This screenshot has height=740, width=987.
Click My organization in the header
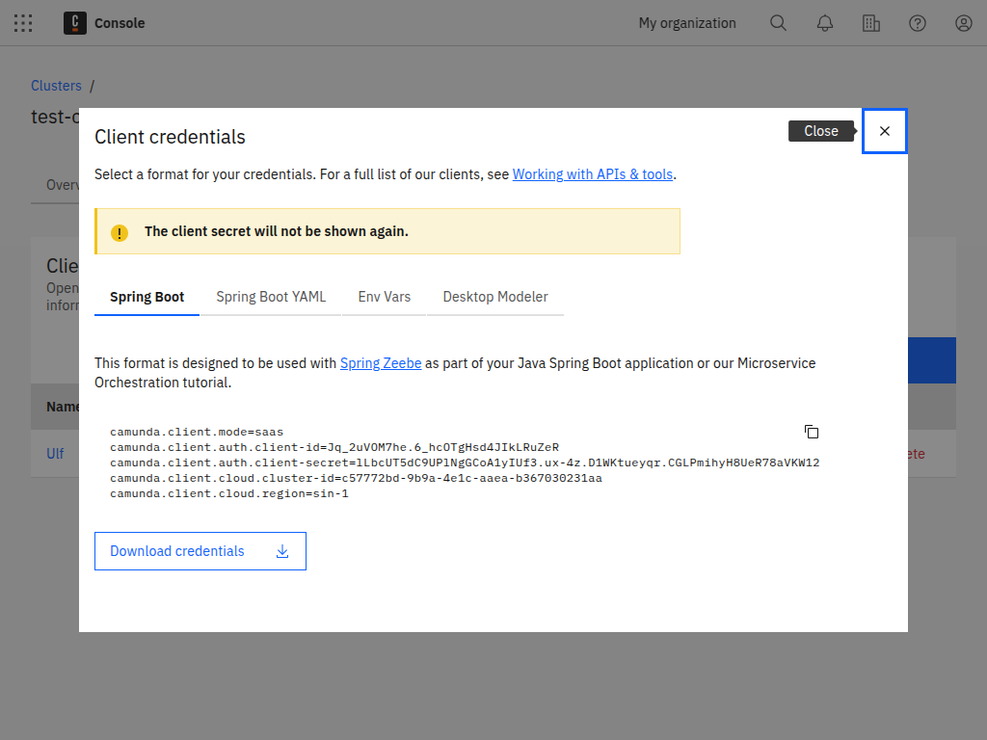(x=687, y=23)
